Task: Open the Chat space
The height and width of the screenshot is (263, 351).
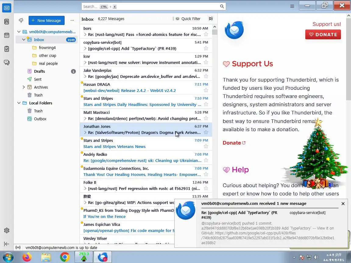Action: [7, 62]
